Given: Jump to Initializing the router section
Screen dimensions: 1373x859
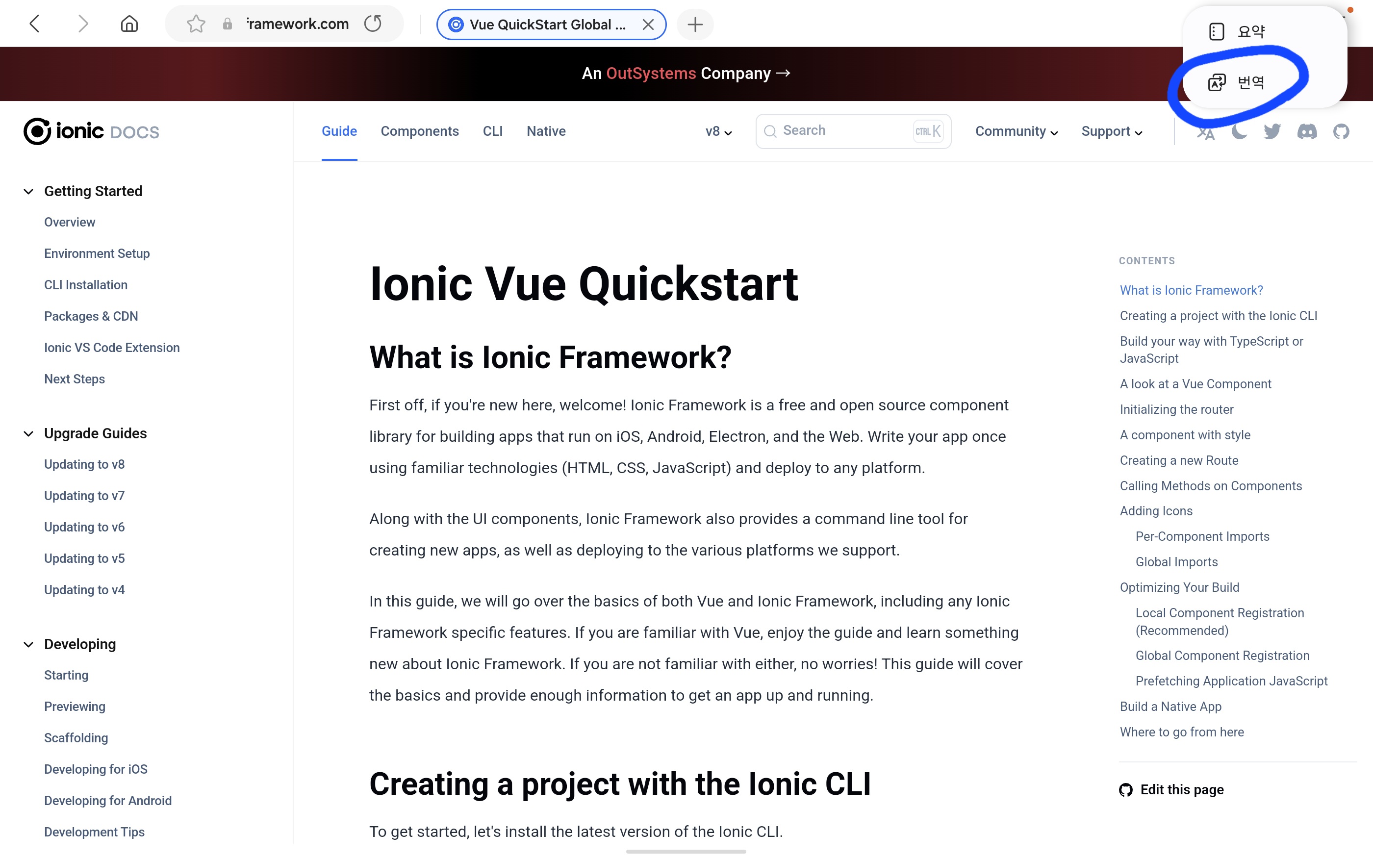Looking at the screenshot, I should pyautogui.click(x=1176, y=409).
